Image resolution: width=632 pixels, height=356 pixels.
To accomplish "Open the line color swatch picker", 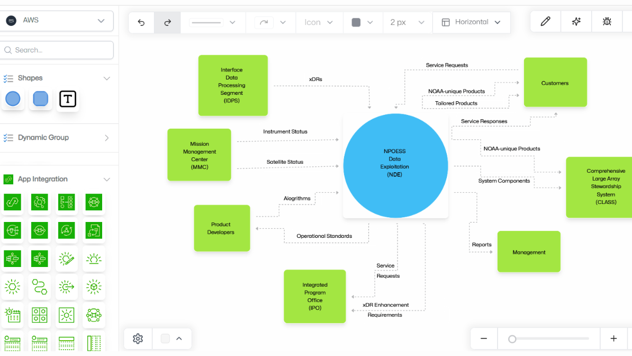I will 363,22.
